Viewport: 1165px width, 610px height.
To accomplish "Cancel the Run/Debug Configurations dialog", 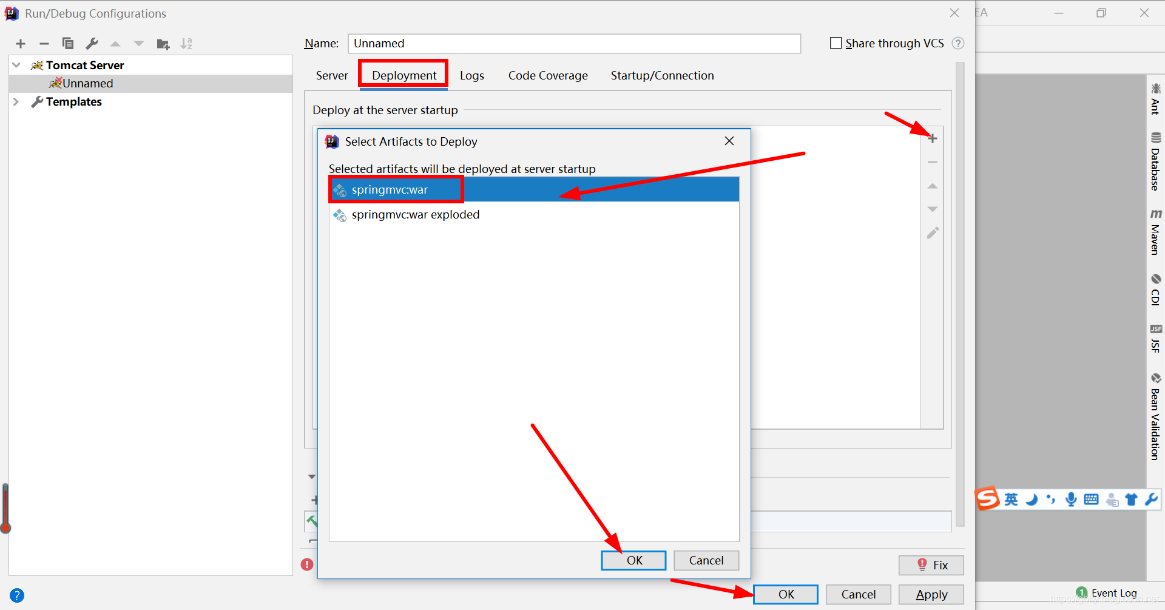I will (x=858, y=594).
